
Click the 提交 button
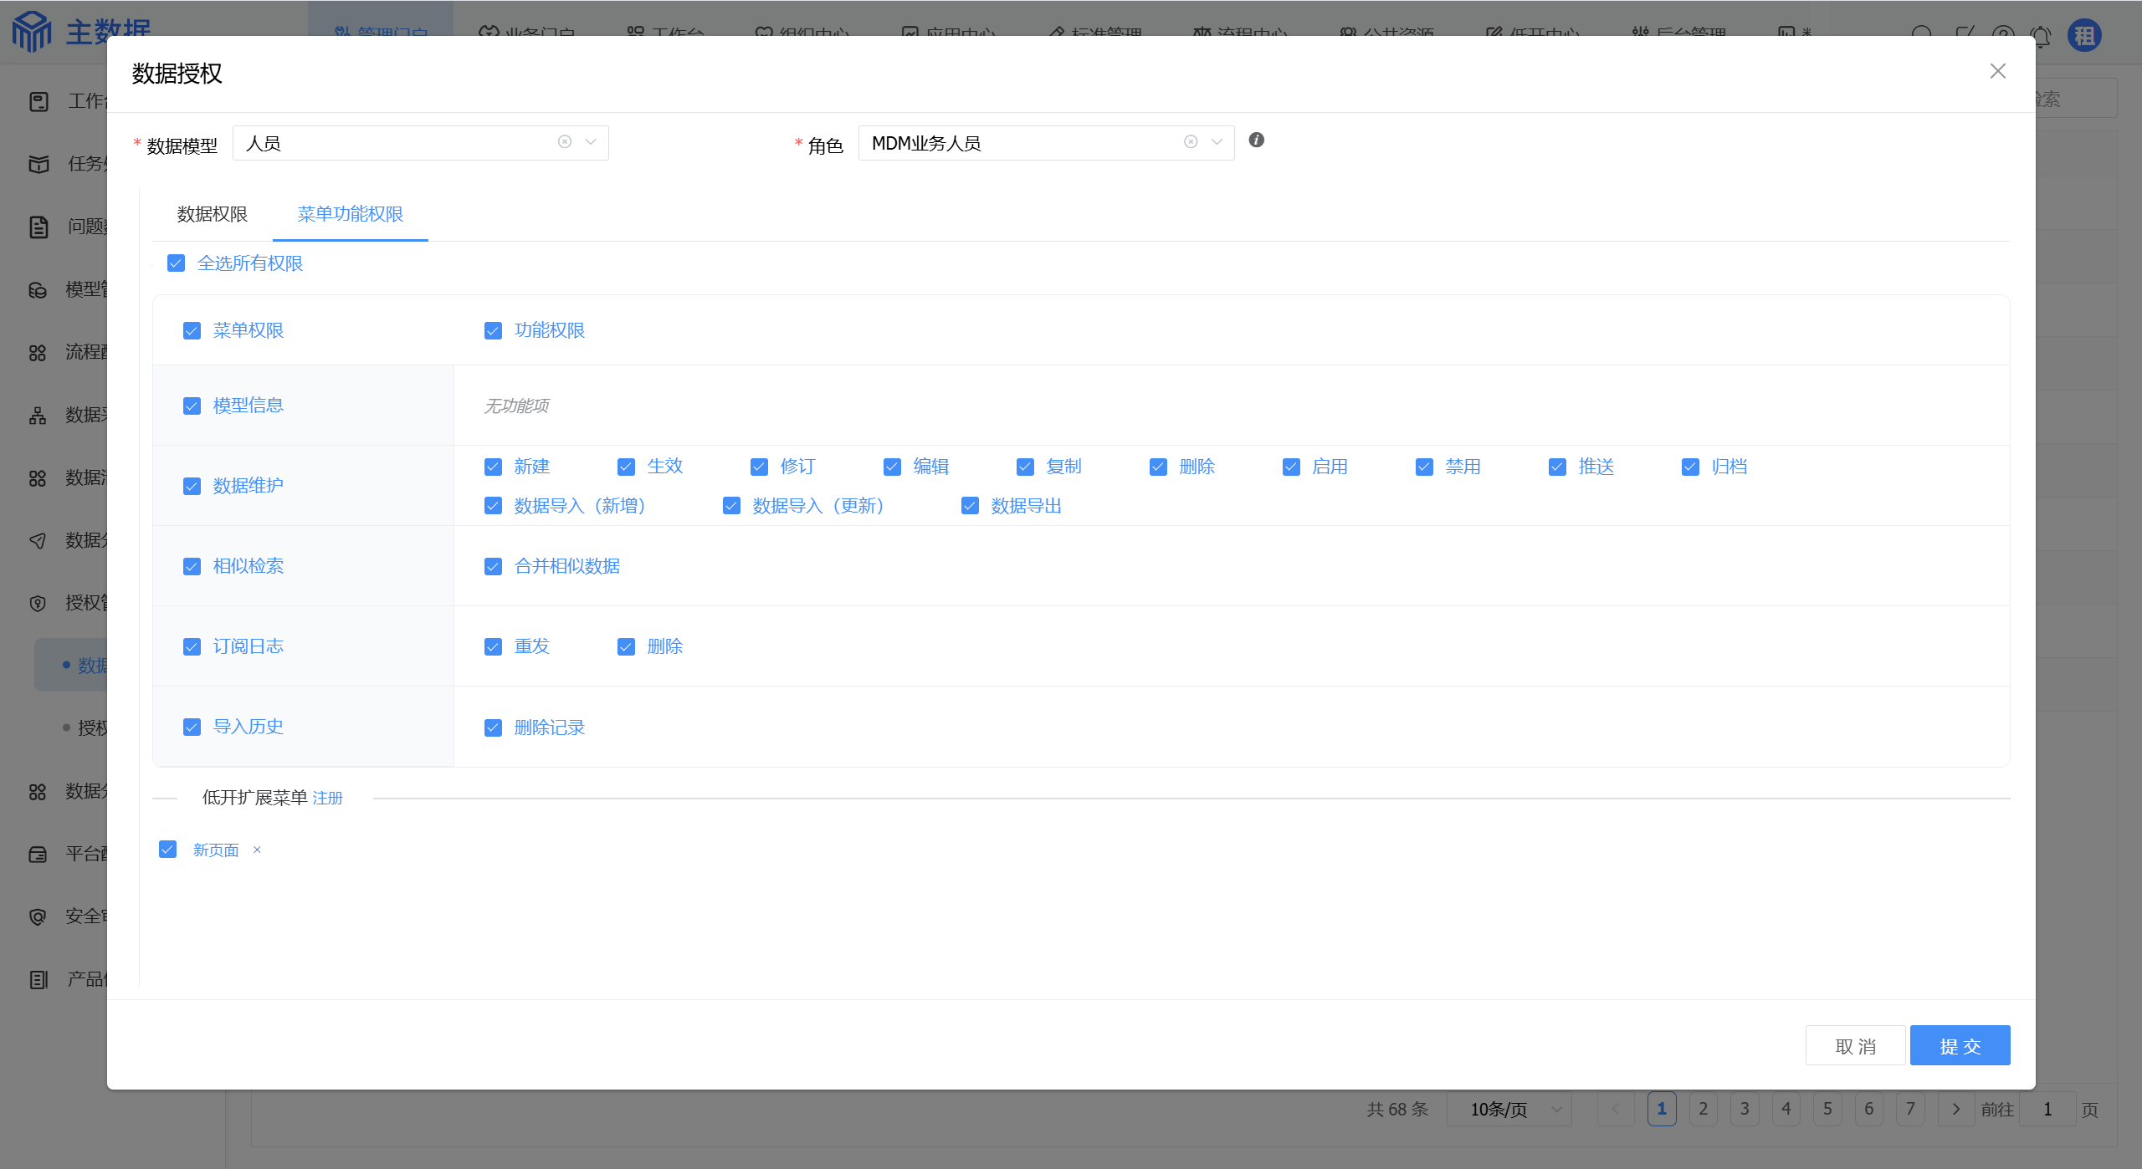[1959, 1046]
